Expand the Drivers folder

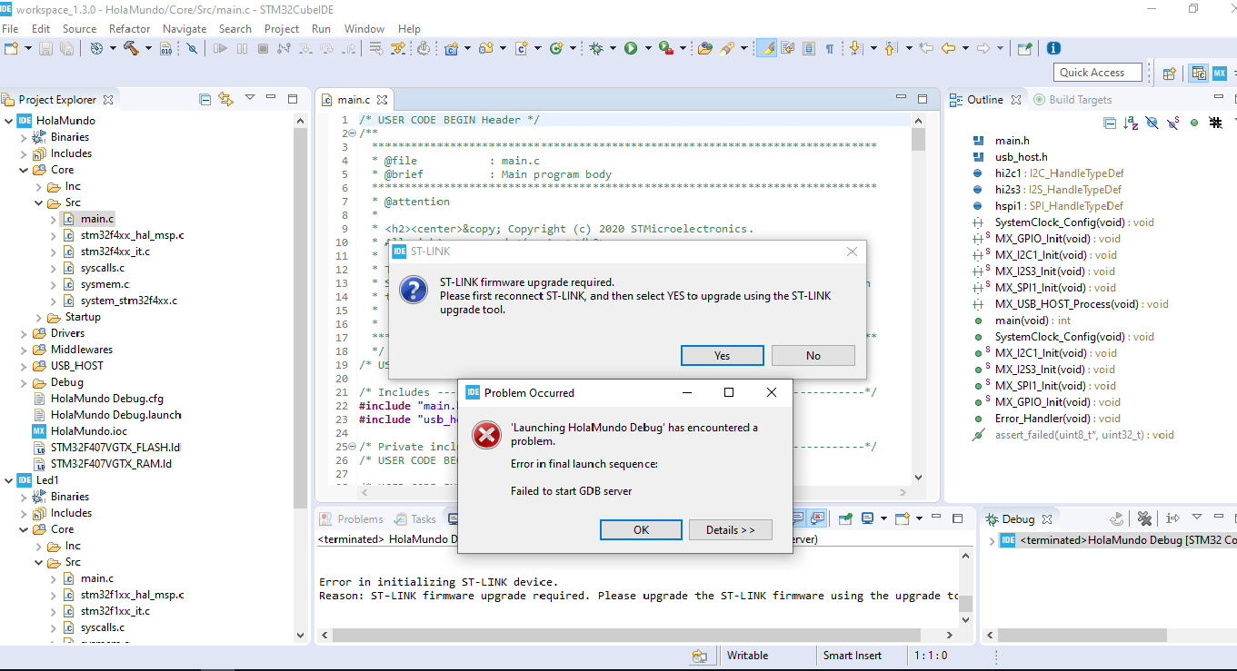(x=25, y=333)
